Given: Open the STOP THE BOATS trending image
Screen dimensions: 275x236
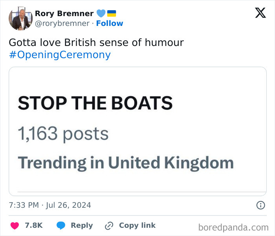Looking at the screenshot, I should pyautogui.click(x=137, y=131).
